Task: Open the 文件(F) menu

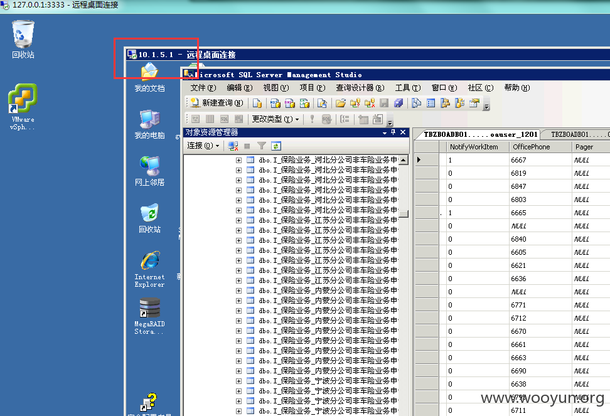Action: 203,88
